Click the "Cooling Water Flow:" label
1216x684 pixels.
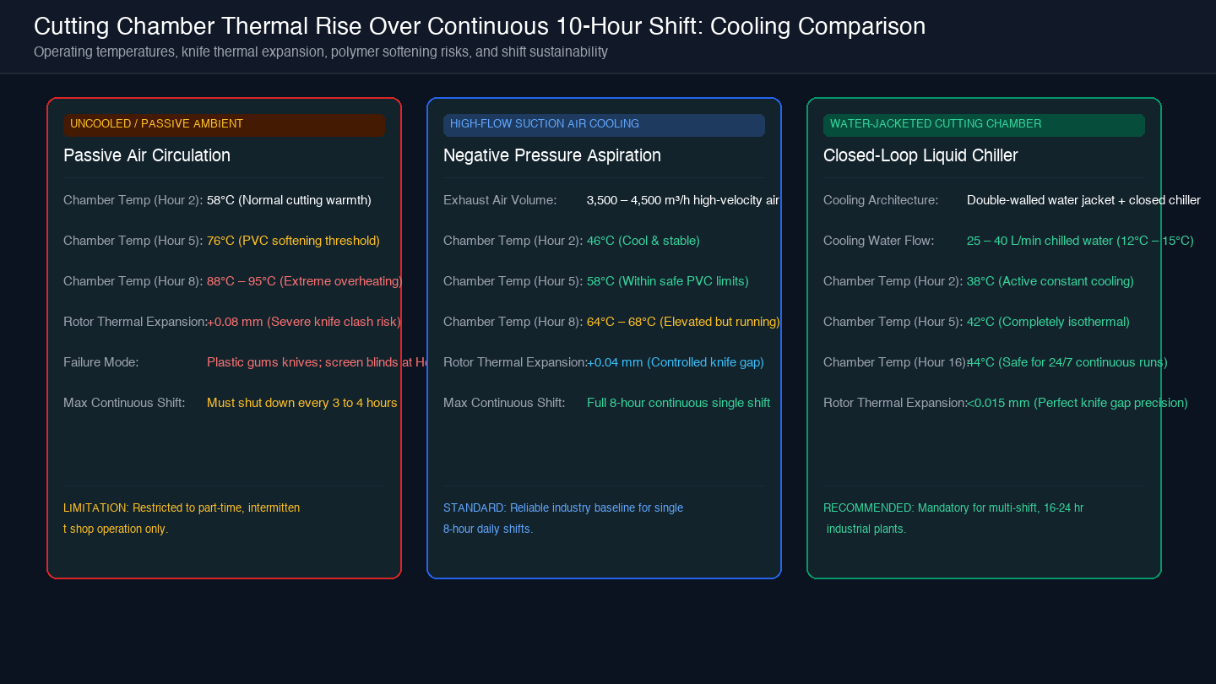coord(879,241)
